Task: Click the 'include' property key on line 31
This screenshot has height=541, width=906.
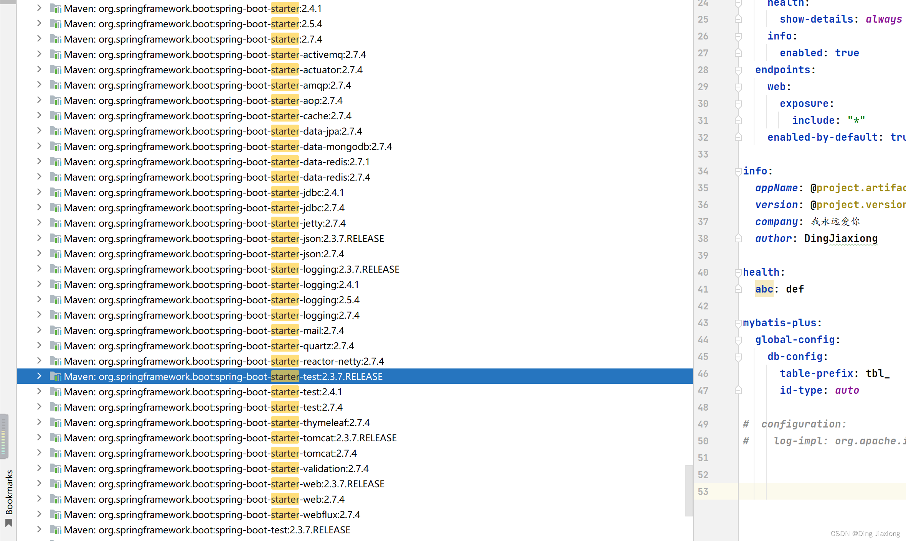Action: point(813,120)
